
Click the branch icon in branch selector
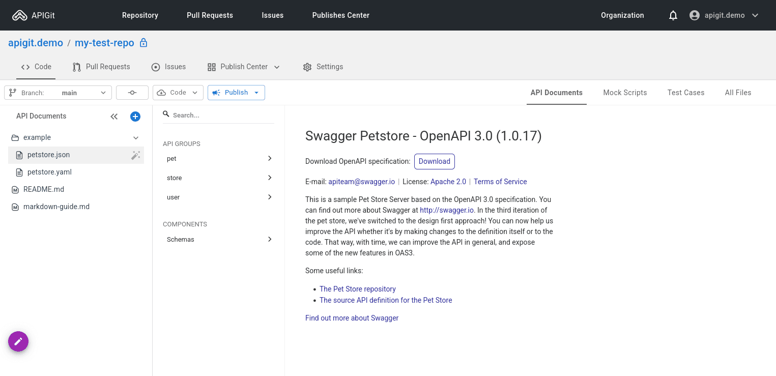[13, 93]
